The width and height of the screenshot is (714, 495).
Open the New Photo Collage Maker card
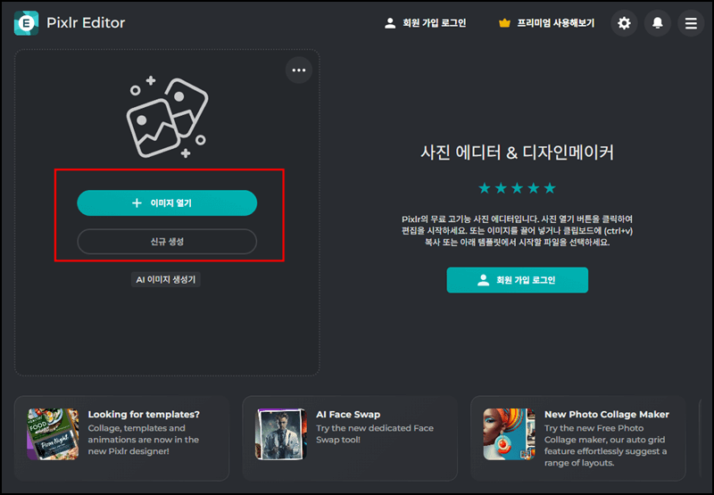577,438
